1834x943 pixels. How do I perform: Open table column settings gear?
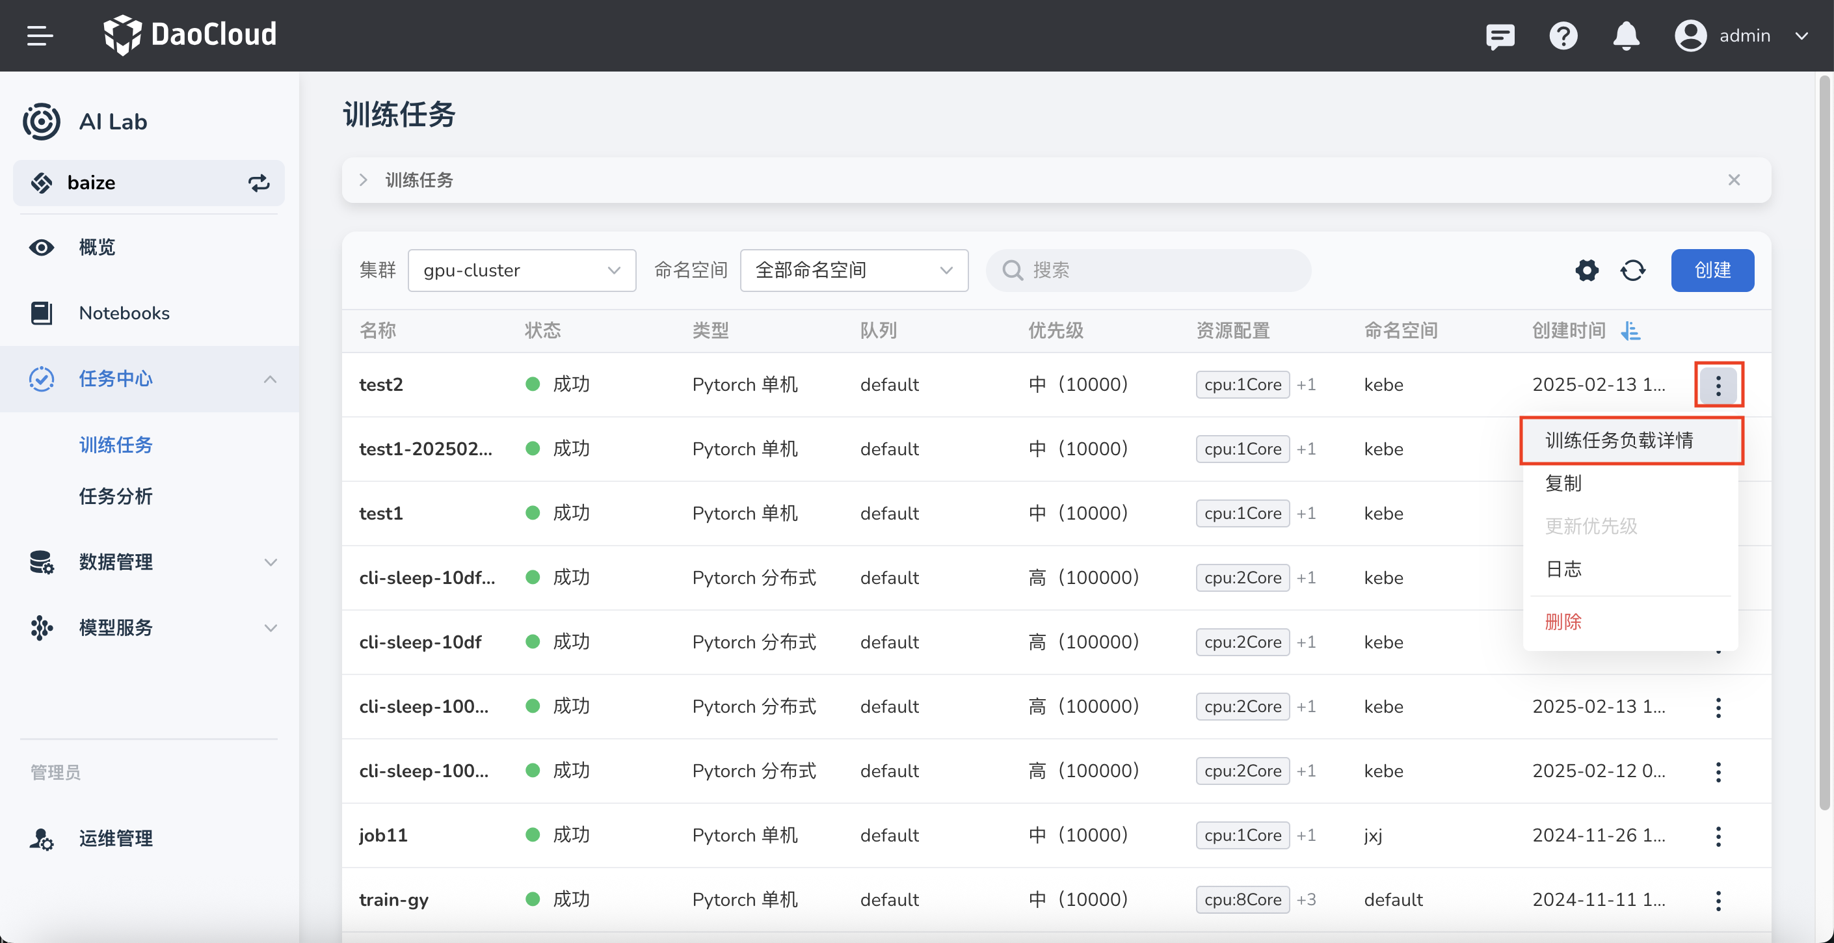coord(1586,271)
